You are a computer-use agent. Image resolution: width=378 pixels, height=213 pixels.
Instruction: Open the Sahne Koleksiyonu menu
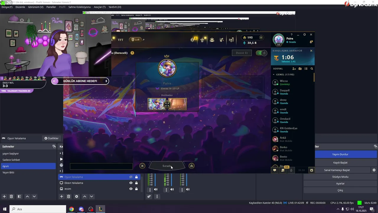point(79,7)
